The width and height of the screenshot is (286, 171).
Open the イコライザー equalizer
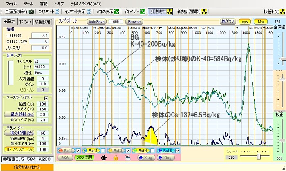click(x=135, y=12)
